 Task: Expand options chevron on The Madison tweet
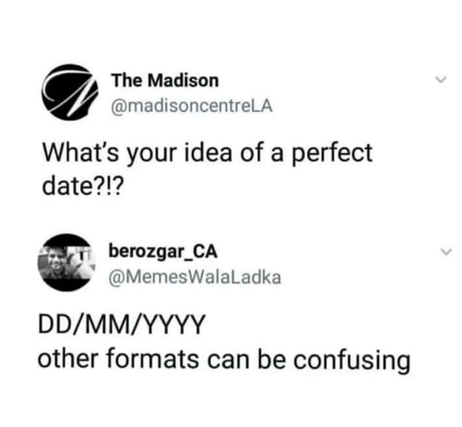(441, 79)
